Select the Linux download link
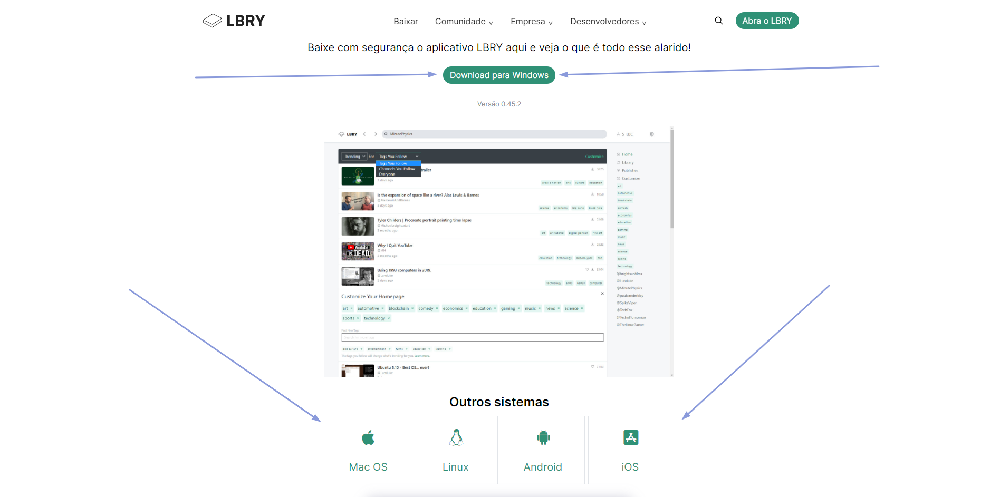The image size is (1000, 497). click(456, 450)
